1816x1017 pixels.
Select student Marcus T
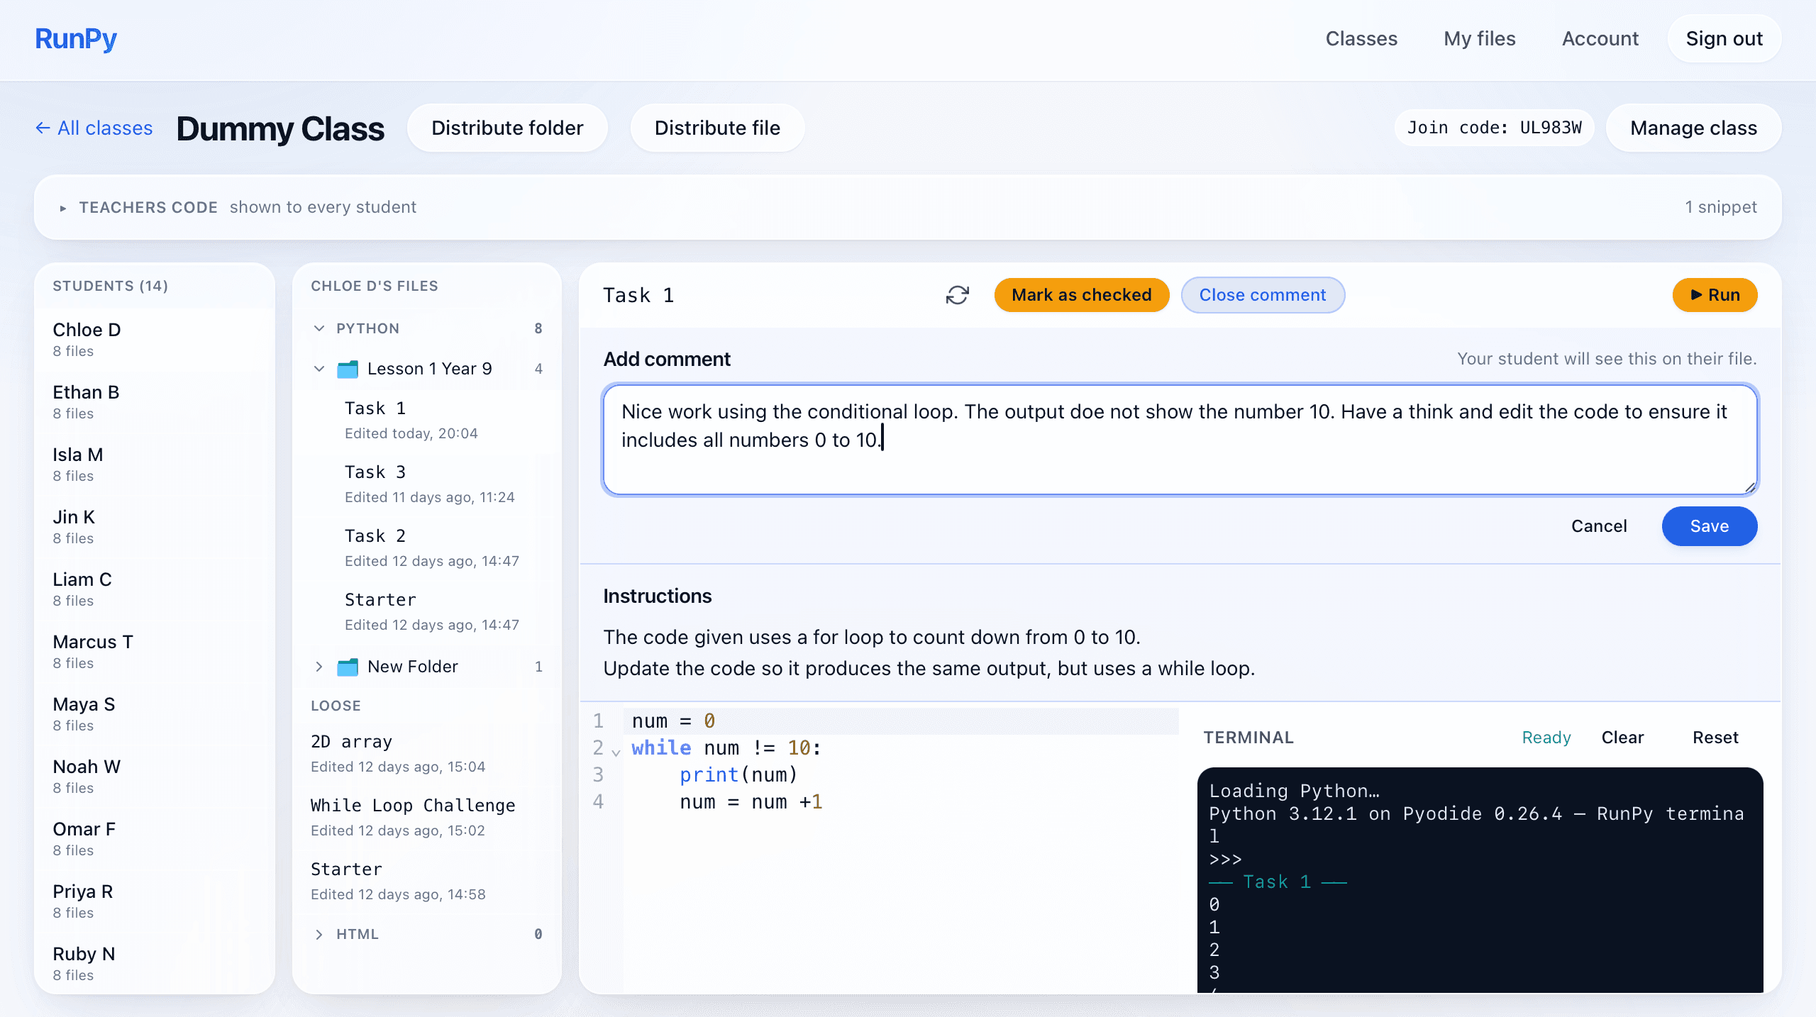point(155,652)
